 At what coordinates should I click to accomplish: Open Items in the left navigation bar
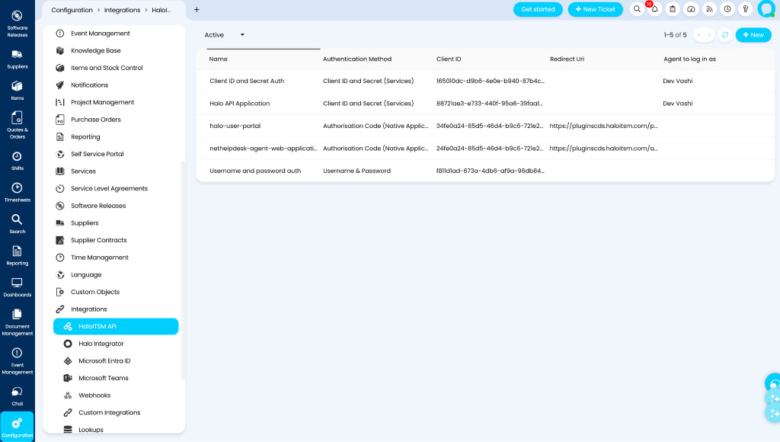point(17,91)
